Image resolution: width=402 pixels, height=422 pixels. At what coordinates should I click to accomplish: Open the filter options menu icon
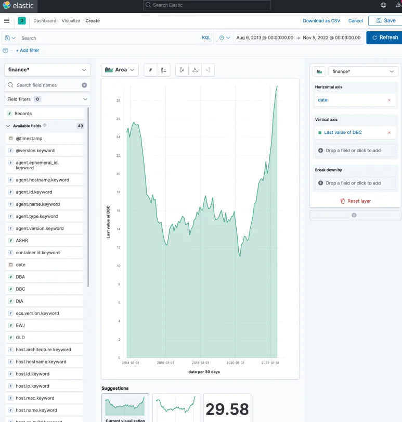(6, 51)
